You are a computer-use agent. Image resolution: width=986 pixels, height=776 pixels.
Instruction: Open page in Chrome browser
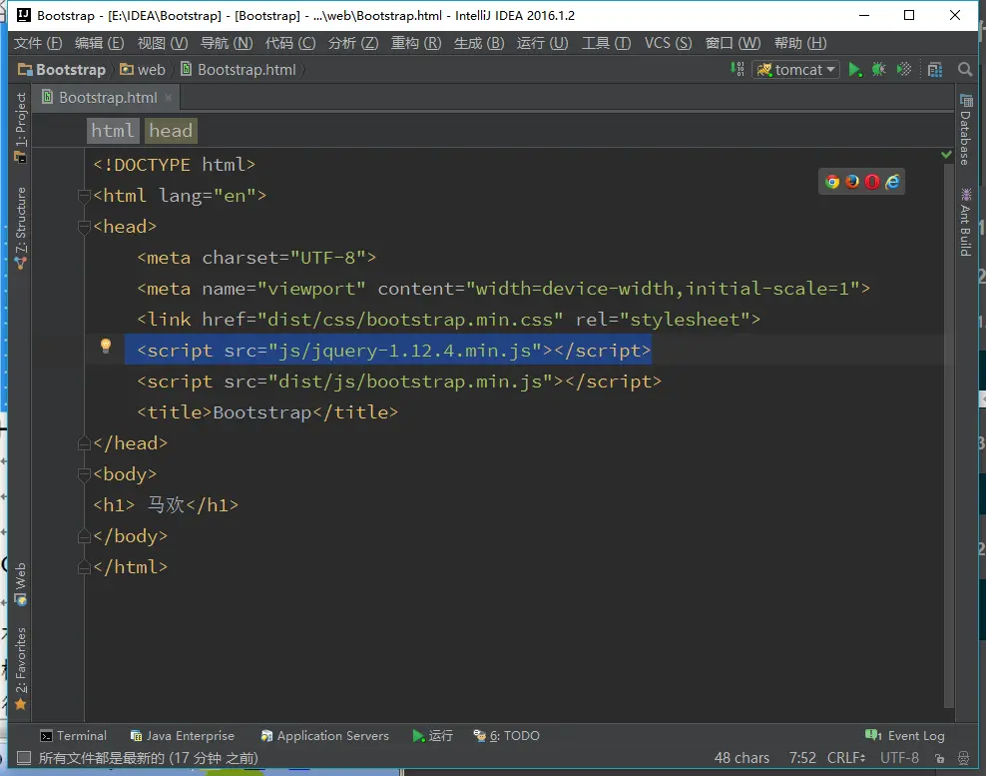click(832, 182)
